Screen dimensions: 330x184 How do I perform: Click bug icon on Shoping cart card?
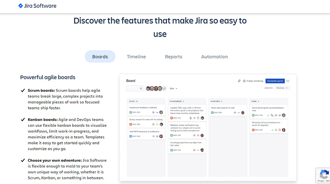253,130
